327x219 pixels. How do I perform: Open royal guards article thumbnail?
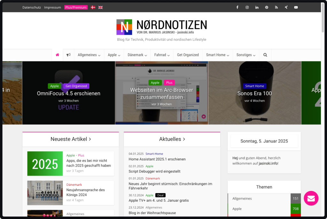point(45,193)
